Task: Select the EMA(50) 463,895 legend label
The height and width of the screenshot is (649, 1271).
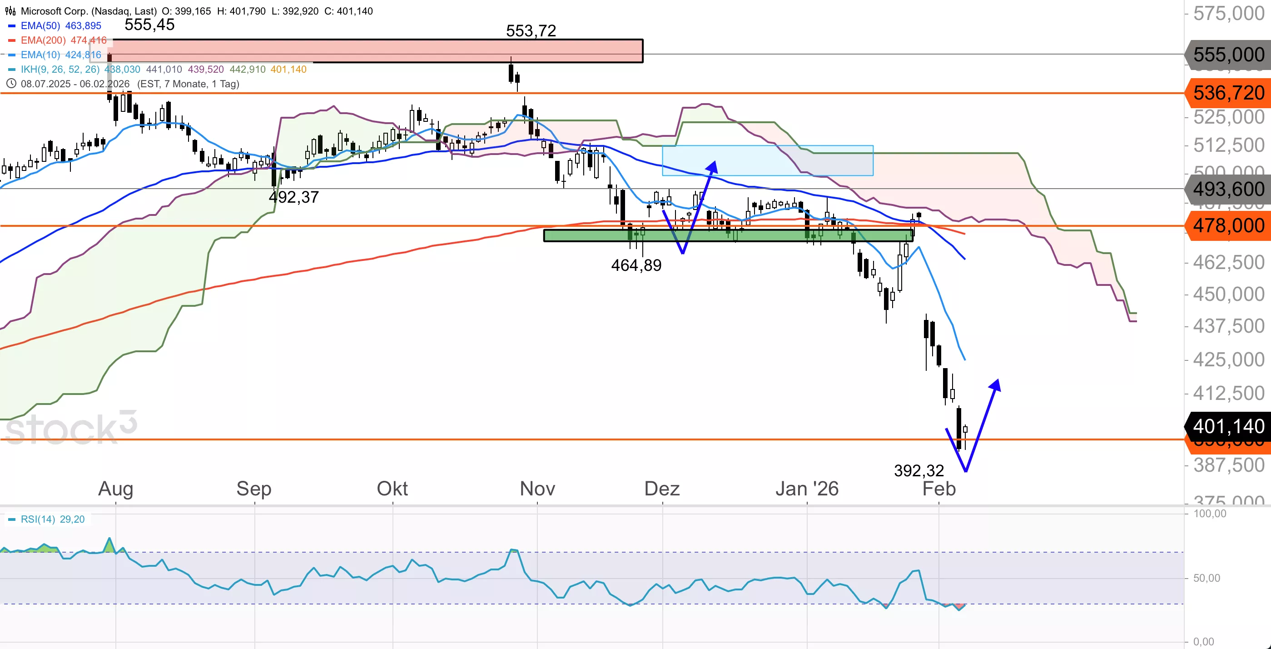Action: (61, 25)
